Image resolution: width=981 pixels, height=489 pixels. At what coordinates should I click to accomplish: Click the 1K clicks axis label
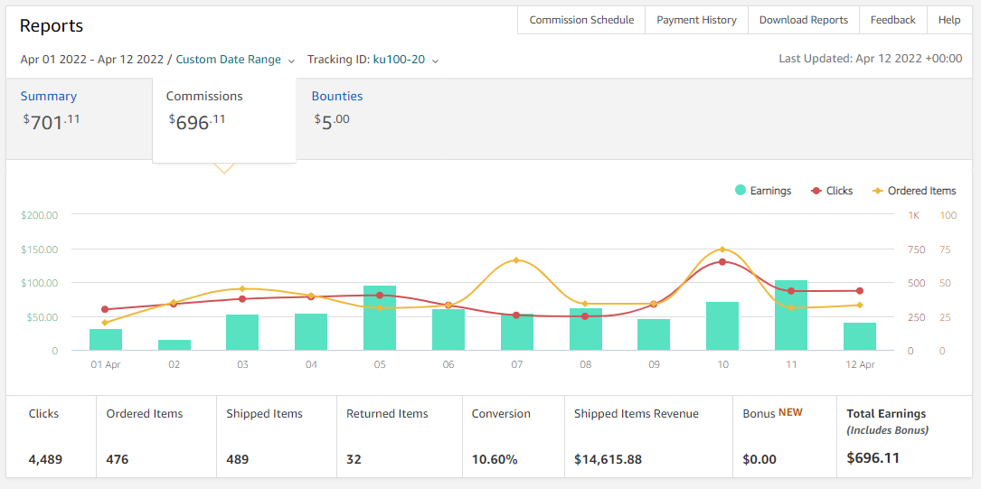pyautogui.click(x=913, y=214)
